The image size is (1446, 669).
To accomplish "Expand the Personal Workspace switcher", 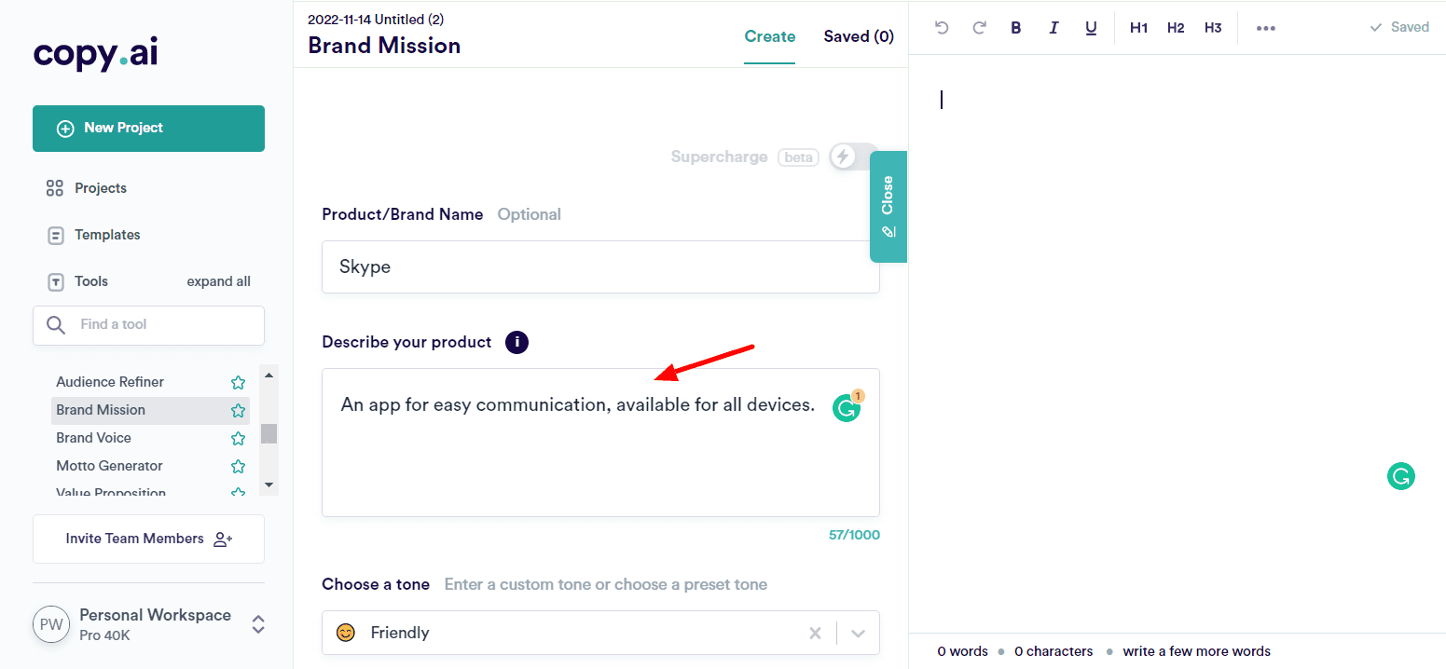I will [258, 624].
